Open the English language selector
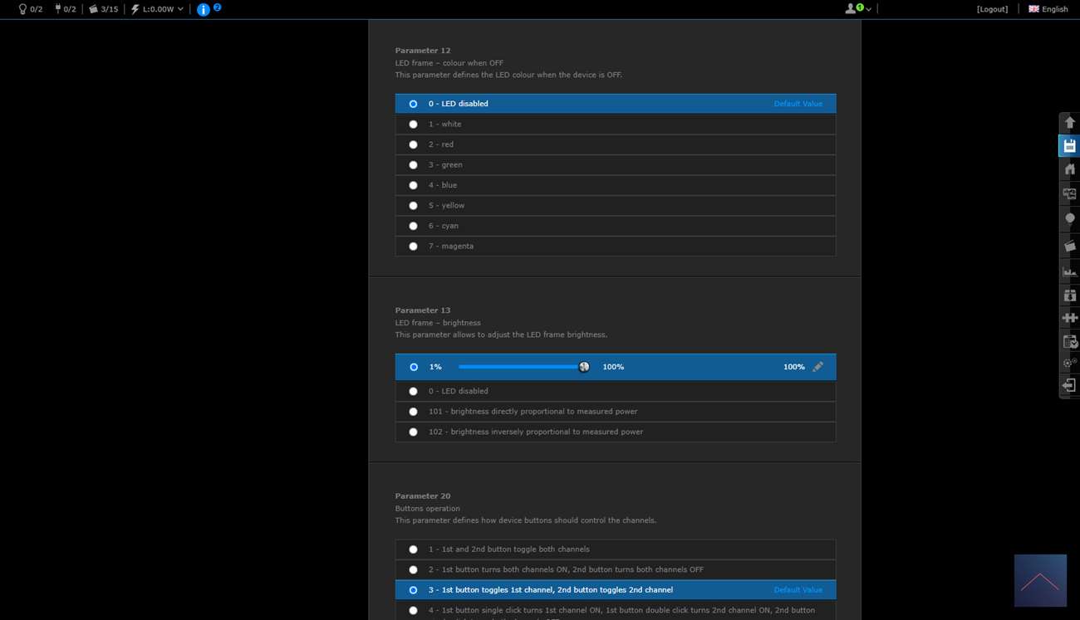1080x620 pixels. [x=1048, y=9]
